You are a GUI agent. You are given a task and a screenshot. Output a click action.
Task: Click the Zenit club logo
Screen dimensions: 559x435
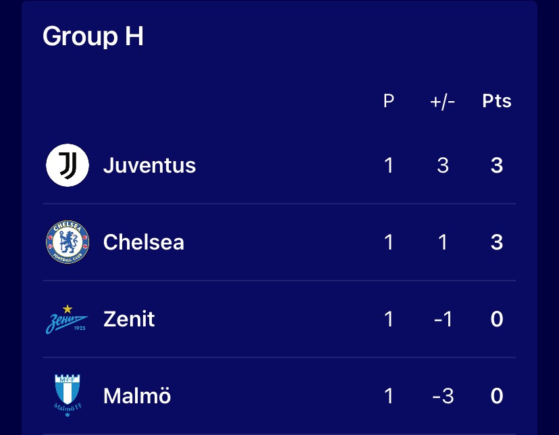point(67,319)
